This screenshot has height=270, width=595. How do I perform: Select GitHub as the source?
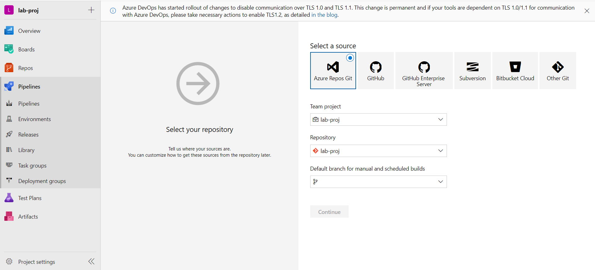tap(376, 71)
